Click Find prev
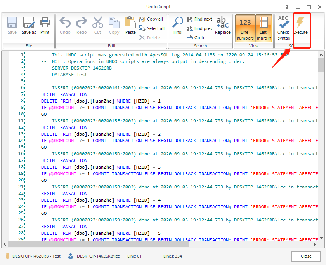This screenshot has height=265, width=326. (199, 28)
